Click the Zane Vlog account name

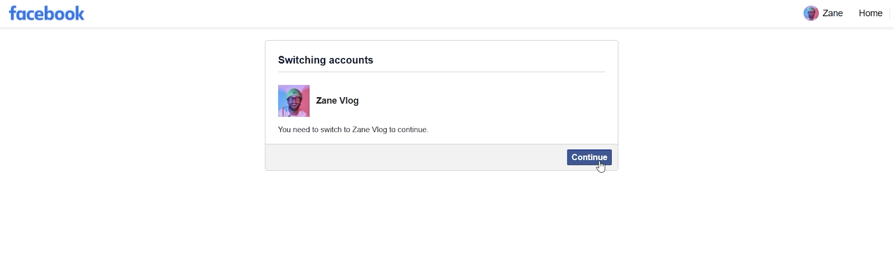337,101
